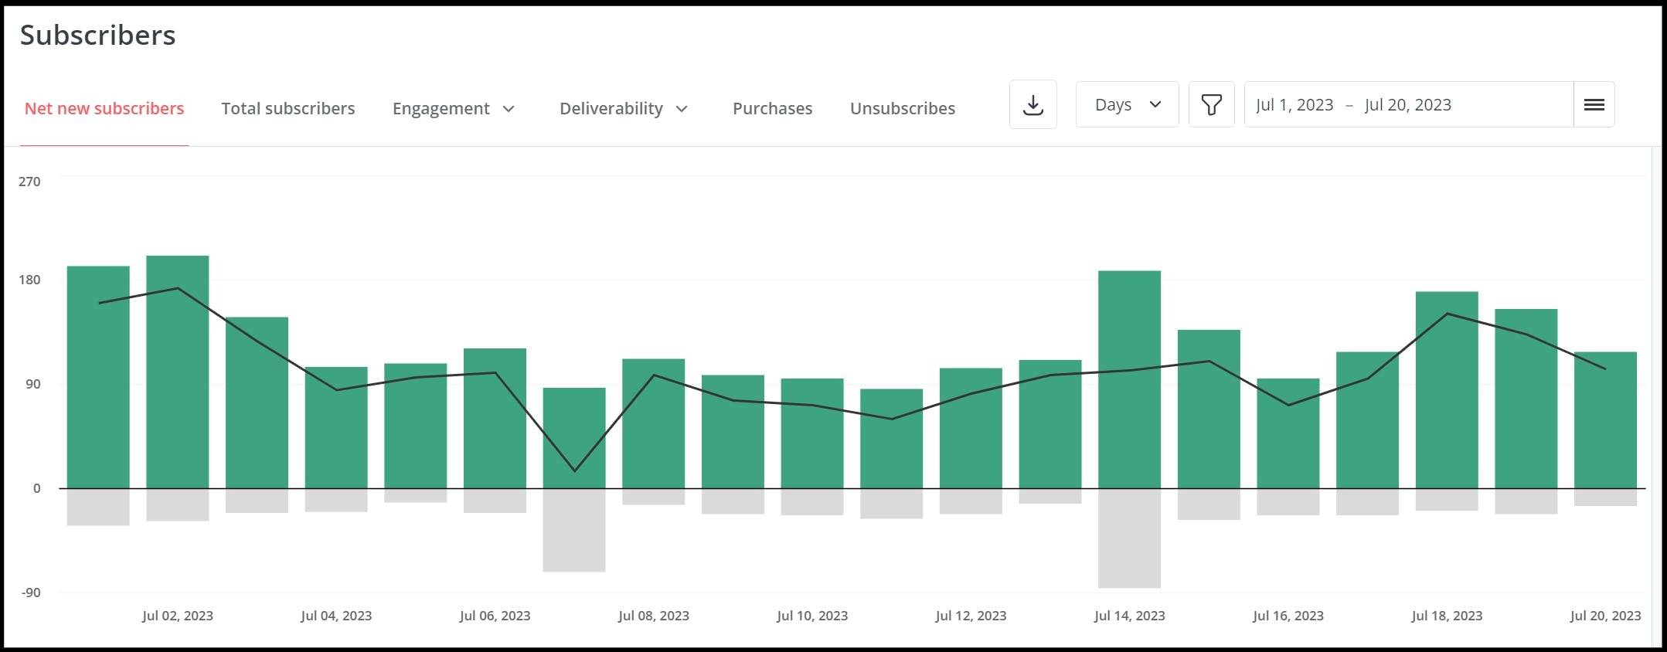1667x652 pixels.
Task: Click the green bar for Jul 18, 2023
Action: pos(1447,390)
